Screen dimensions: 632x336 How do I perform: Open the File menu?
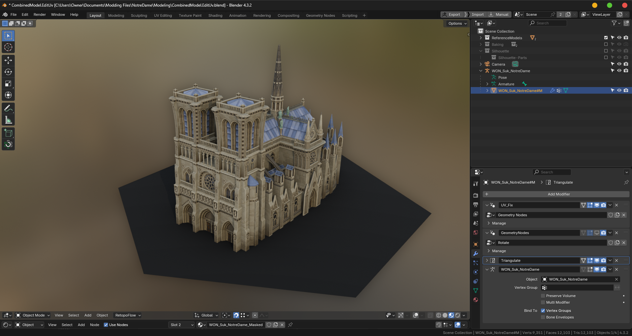14,15
